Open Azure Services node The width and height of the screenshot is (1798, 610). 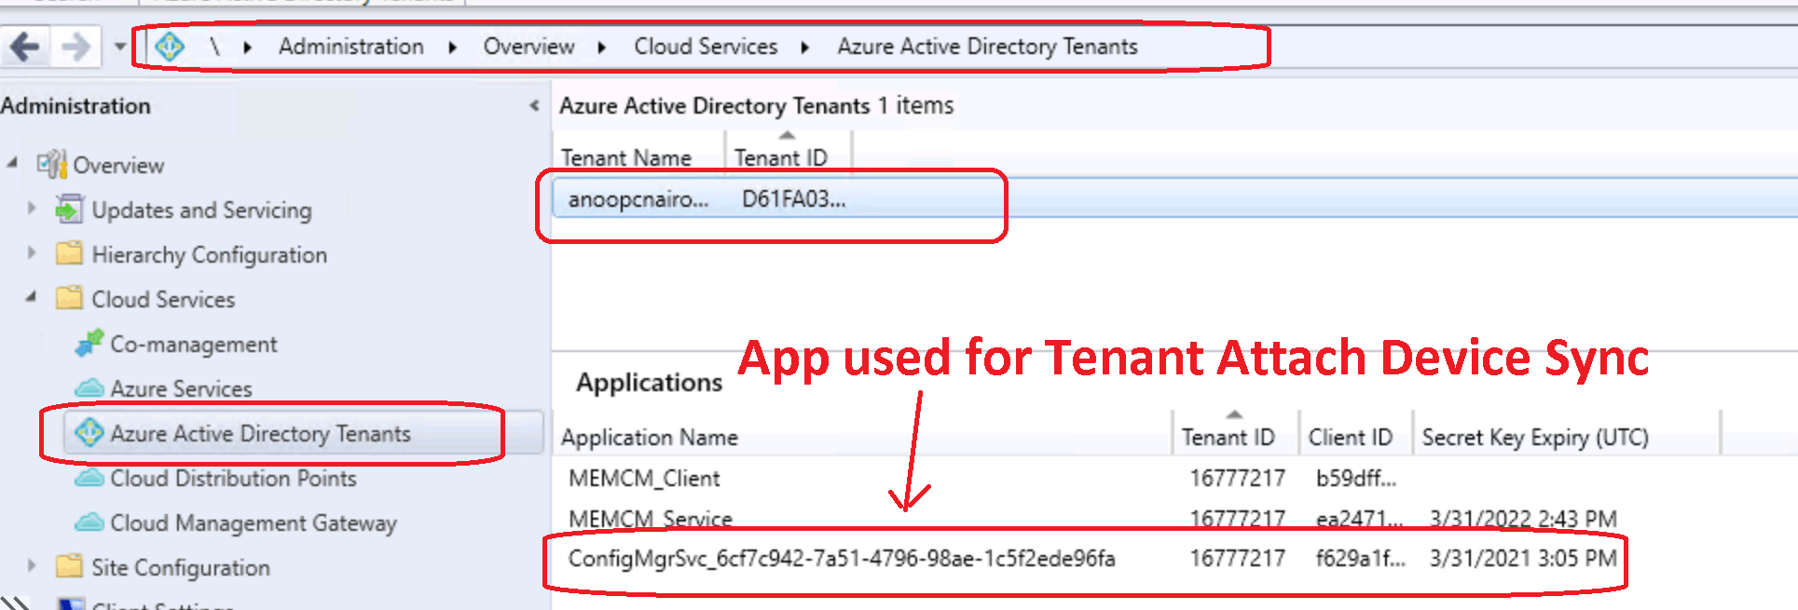pyautogui.click(x=181, y=388)
